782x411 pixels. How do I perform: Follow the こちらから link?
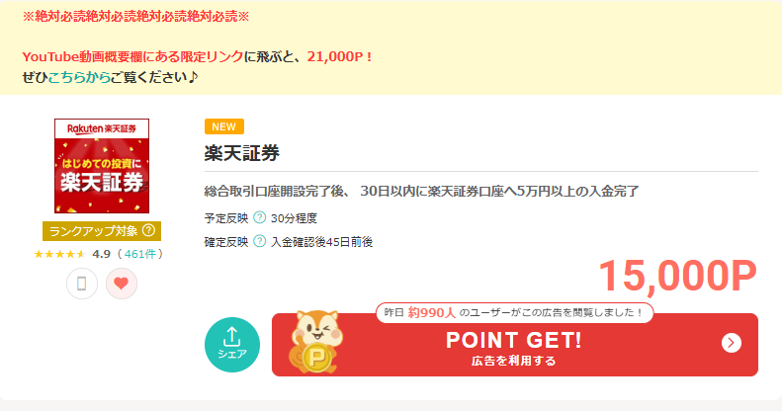coord(79,77)
